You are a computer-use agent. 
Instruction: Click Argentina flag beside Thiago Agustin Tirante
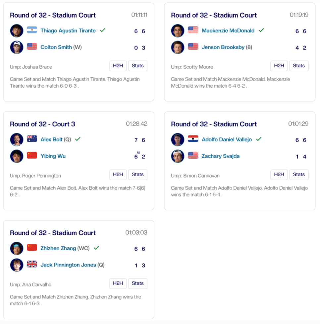(32, 30)
